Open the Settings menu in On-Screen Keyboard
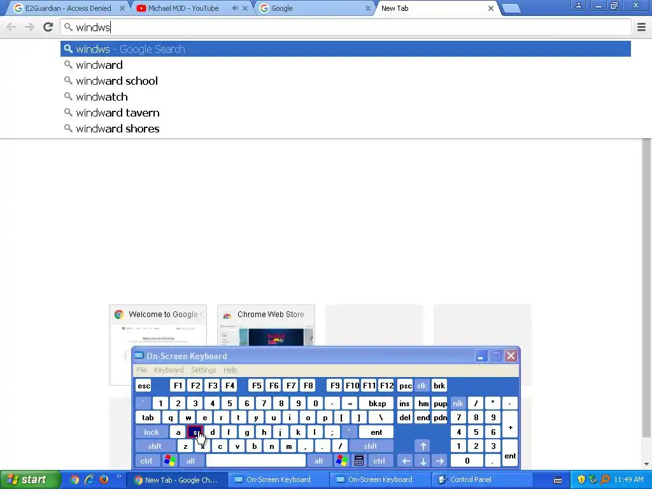The height and width of the screenshot is (489, 652). [x=203, y=370]
